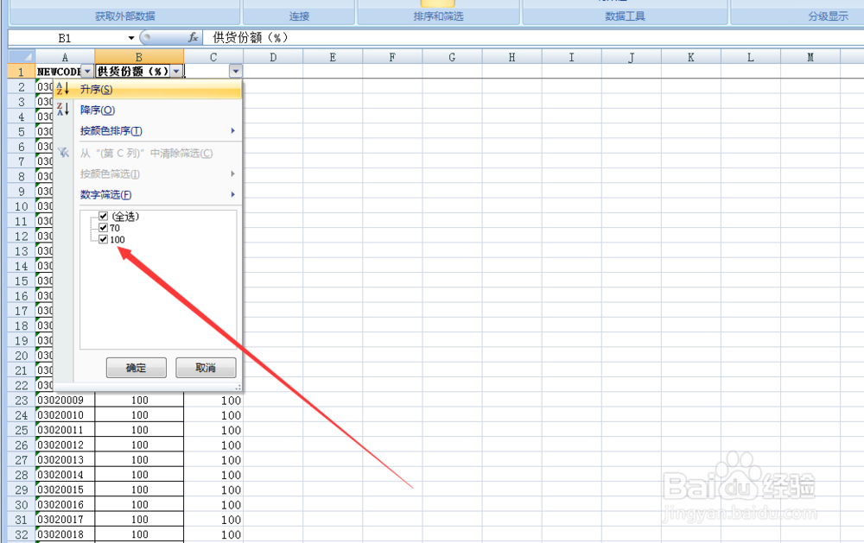The width and height of the screenshot is (864, 543).
Task: Open filter dropdown in column C header
Action: (x=236, y=71)
